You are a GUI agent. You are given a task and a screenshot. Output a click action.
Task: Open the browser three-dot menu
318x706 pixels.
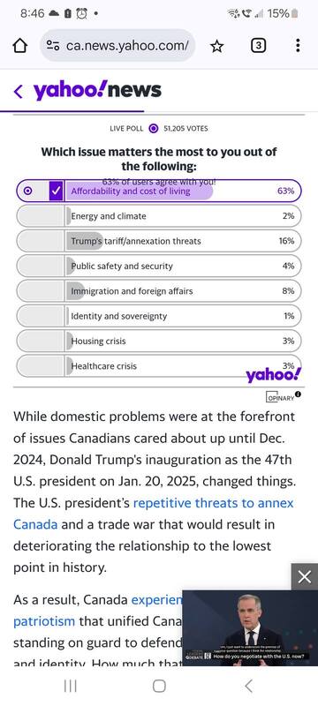click(298, 46)
